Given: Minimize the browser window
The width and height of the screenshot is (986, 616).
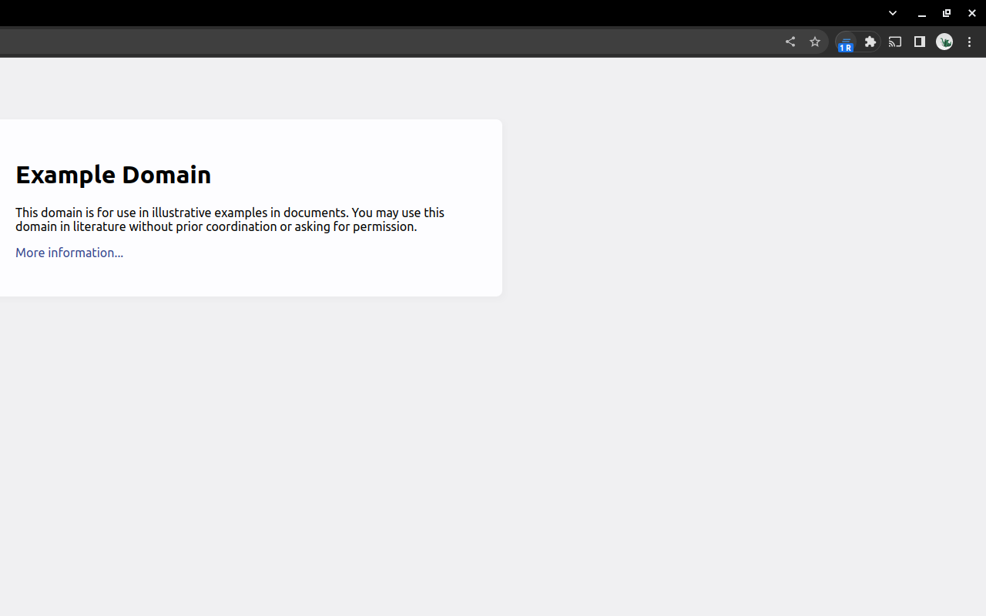Looking at the screenshot, I should coord(921,13).
